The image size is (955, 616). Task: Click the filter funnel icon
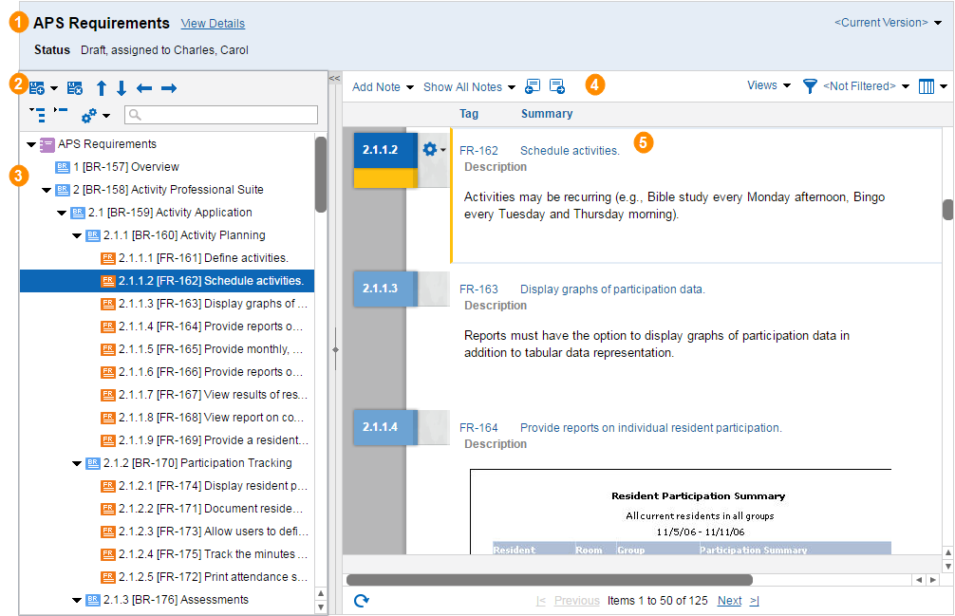pos(810,86)
